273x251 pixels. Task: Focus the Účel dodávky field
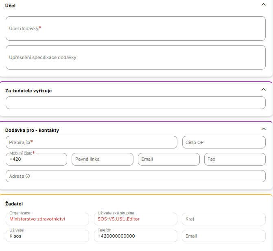tap(135, 28)
